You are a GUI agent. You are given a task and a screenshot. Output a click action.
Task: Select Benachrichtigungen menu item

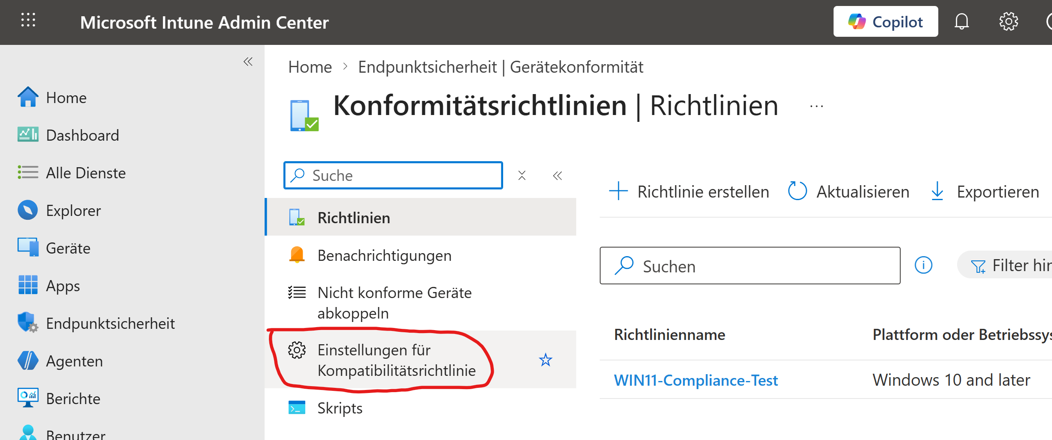[x=384, y=255]
